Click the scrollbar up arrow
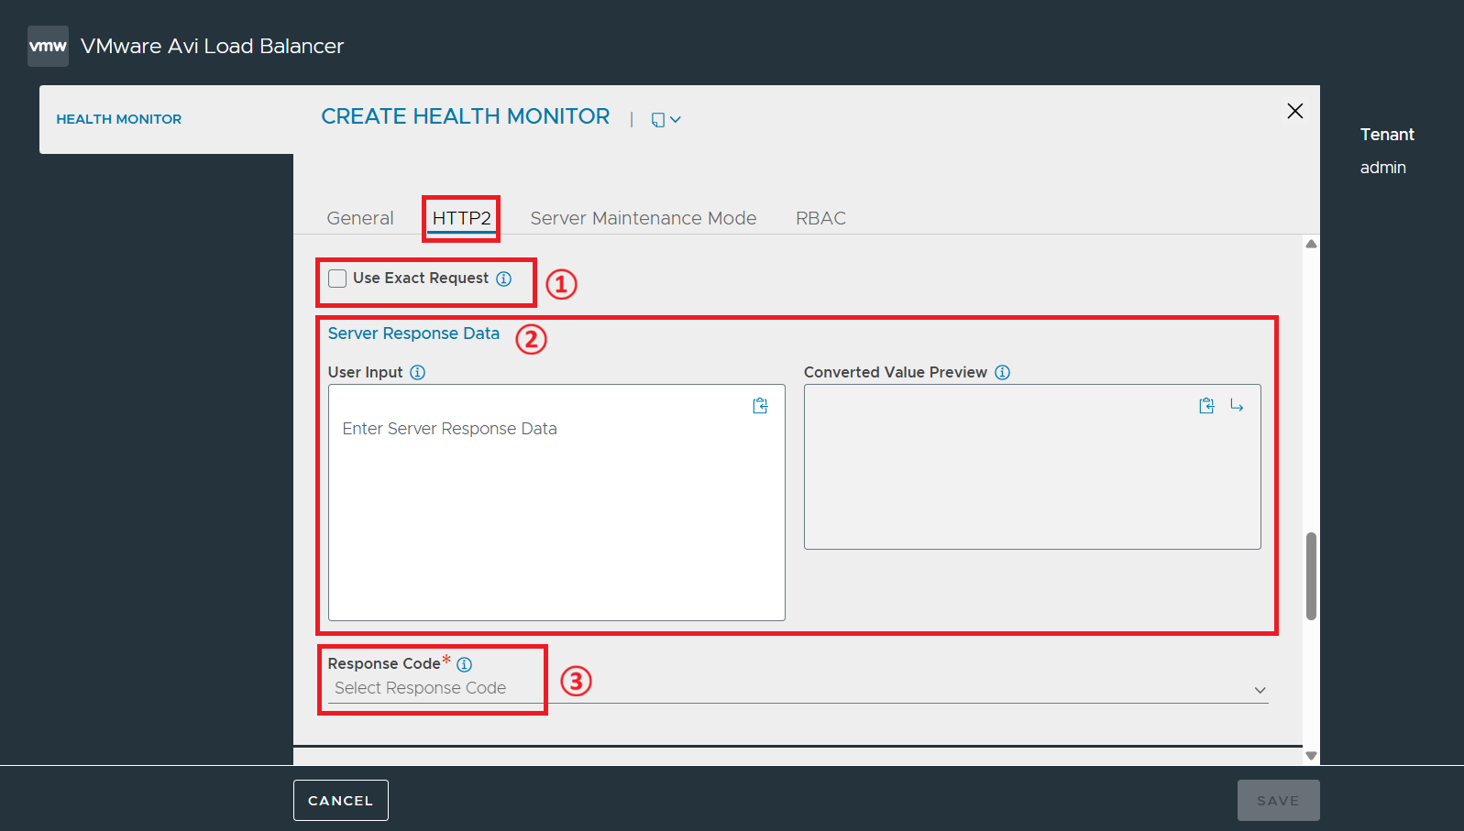The image size is (1464, 831). [x=1312, y=244]
